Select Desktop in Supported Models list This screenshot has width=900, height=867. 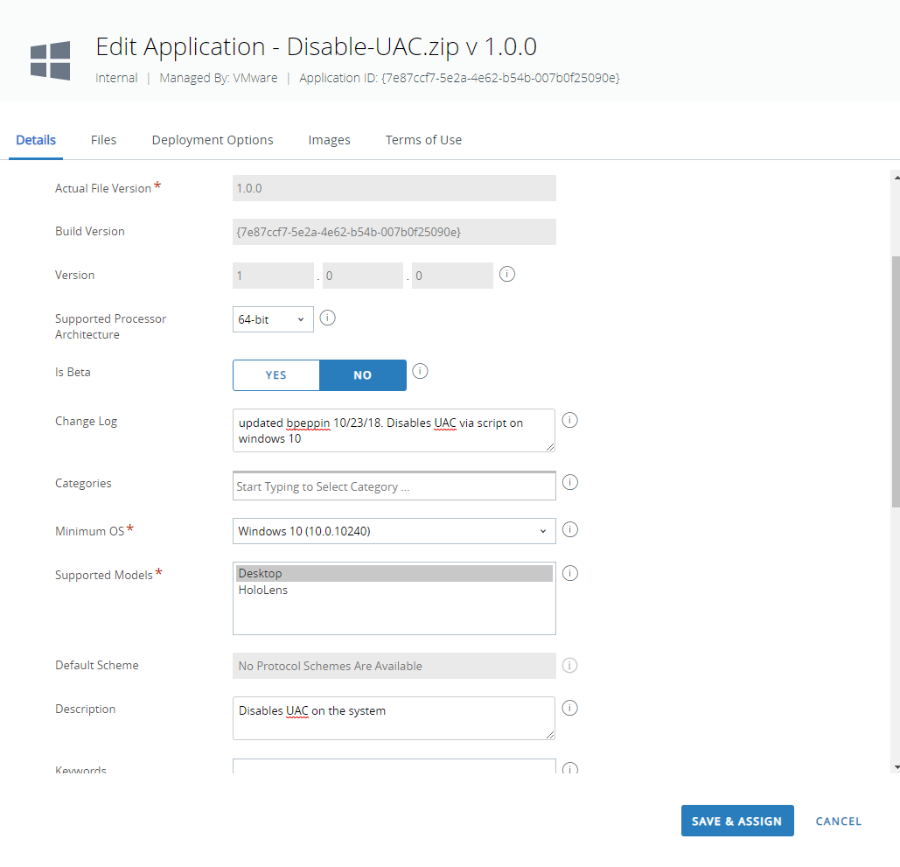[x=261, y=574]
